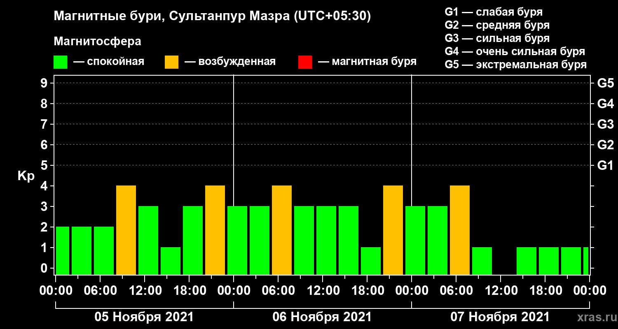Click the '— спокойная' legend label
618x329 pixels.
pos(108,62)
